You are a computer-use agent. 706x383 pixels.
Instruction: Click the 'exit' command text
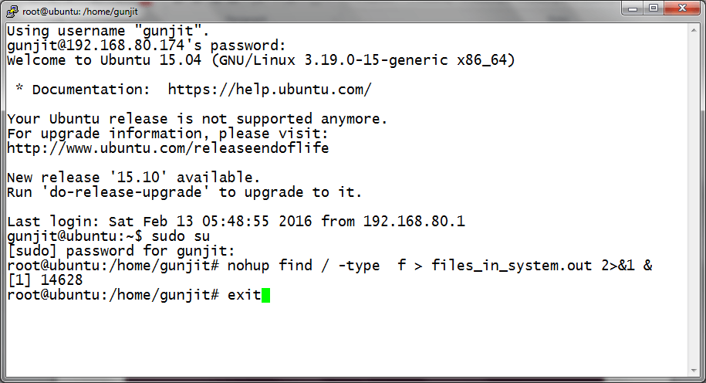(244, 295)
